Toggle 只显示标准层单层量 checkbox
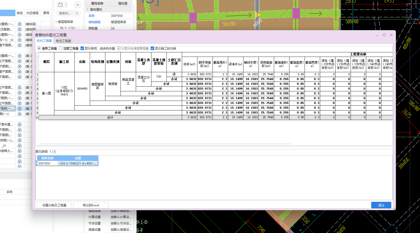Screen dimensions: 420x233 [119, 48]
